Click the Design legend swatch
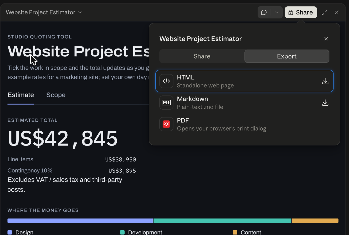This screenshot has height=235, width=349. point(10,232)
